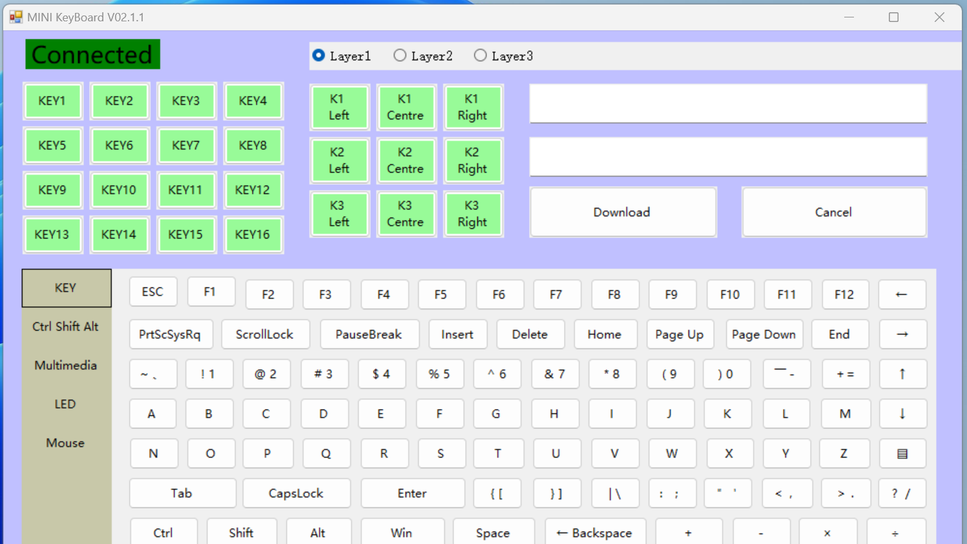Click the divide symbol key
This screenshot has height=544, width=967.
pos(895,532)
